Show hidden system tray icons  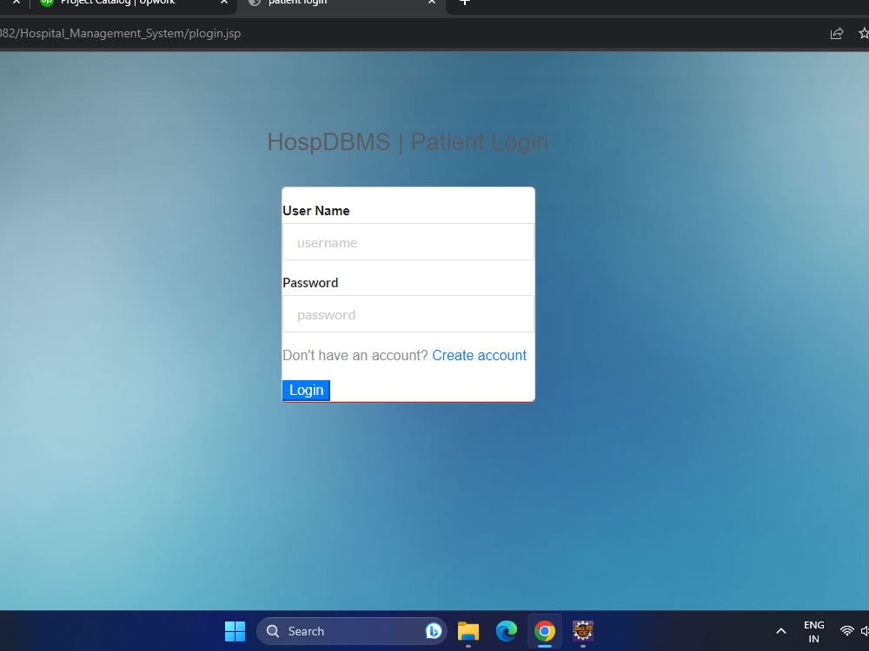[781, 631]
